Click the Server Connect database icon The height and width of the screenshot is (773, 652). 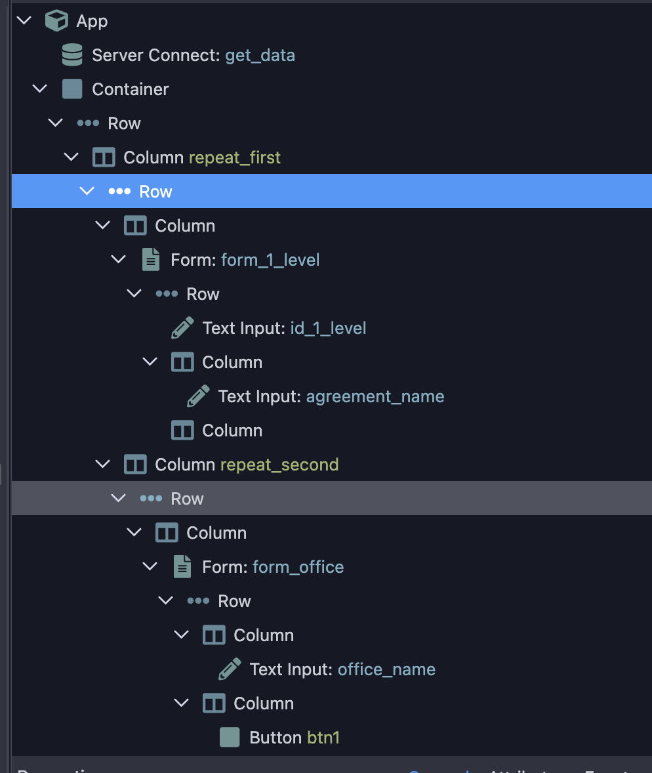pos(71,54)
